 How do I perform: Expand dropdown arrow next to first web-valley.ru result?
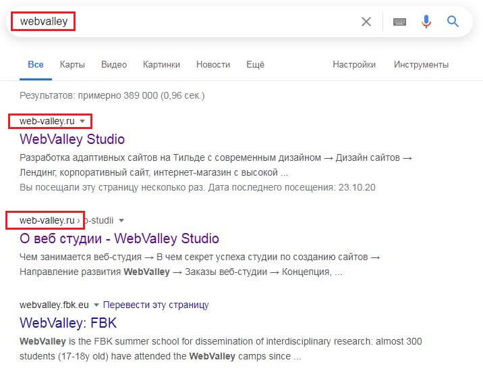point(82,121)
